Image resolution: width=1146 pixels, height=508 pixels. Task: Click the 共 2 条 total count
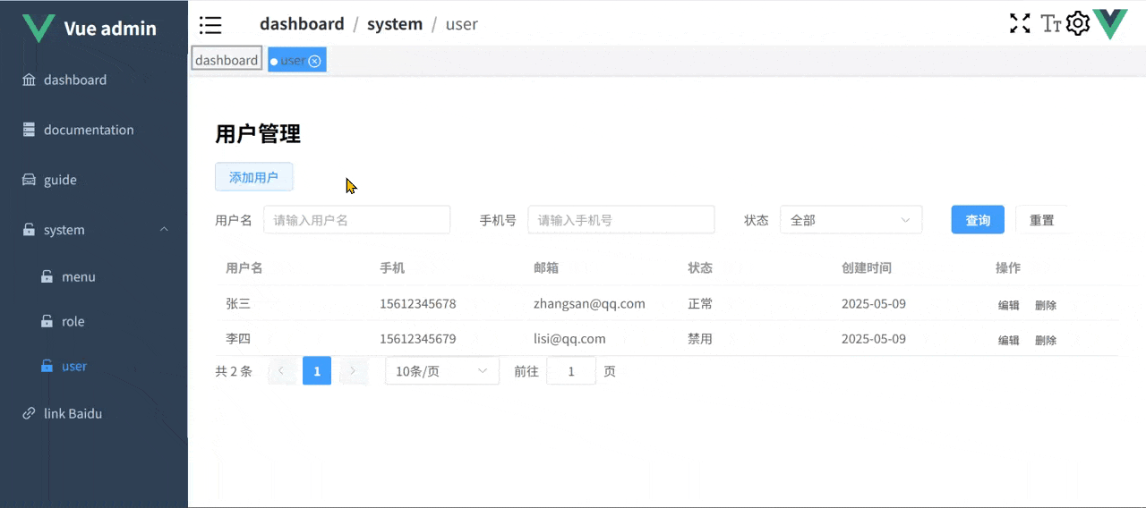click(x=234, y=370)
